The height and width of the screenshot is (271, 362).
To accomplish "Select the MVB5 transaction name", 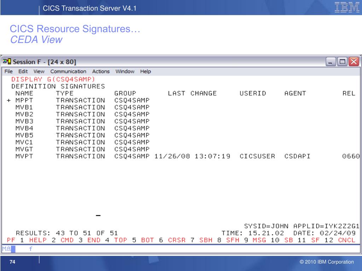I will click(24, 135).
